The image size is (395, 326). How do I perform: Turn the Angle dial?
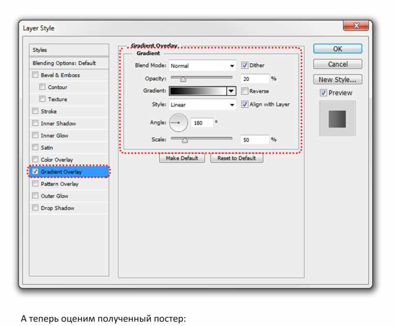click(x=178, y=123)
